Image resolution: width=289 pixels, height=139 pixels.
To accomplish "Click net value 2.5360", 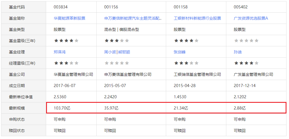I will pos(60,97).
